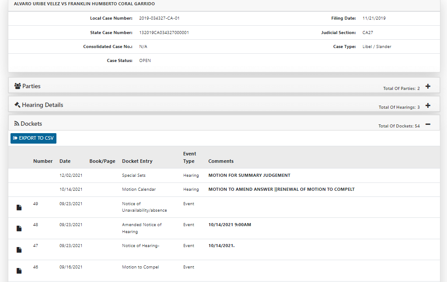Open document for docket 47
The width and height of the screenshot is (447, 282).
19,250
